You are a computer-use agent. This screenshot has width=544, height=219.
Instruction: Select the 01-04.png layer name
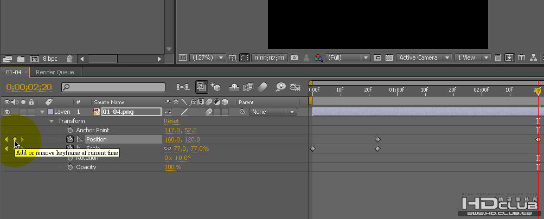click(131, 112)
